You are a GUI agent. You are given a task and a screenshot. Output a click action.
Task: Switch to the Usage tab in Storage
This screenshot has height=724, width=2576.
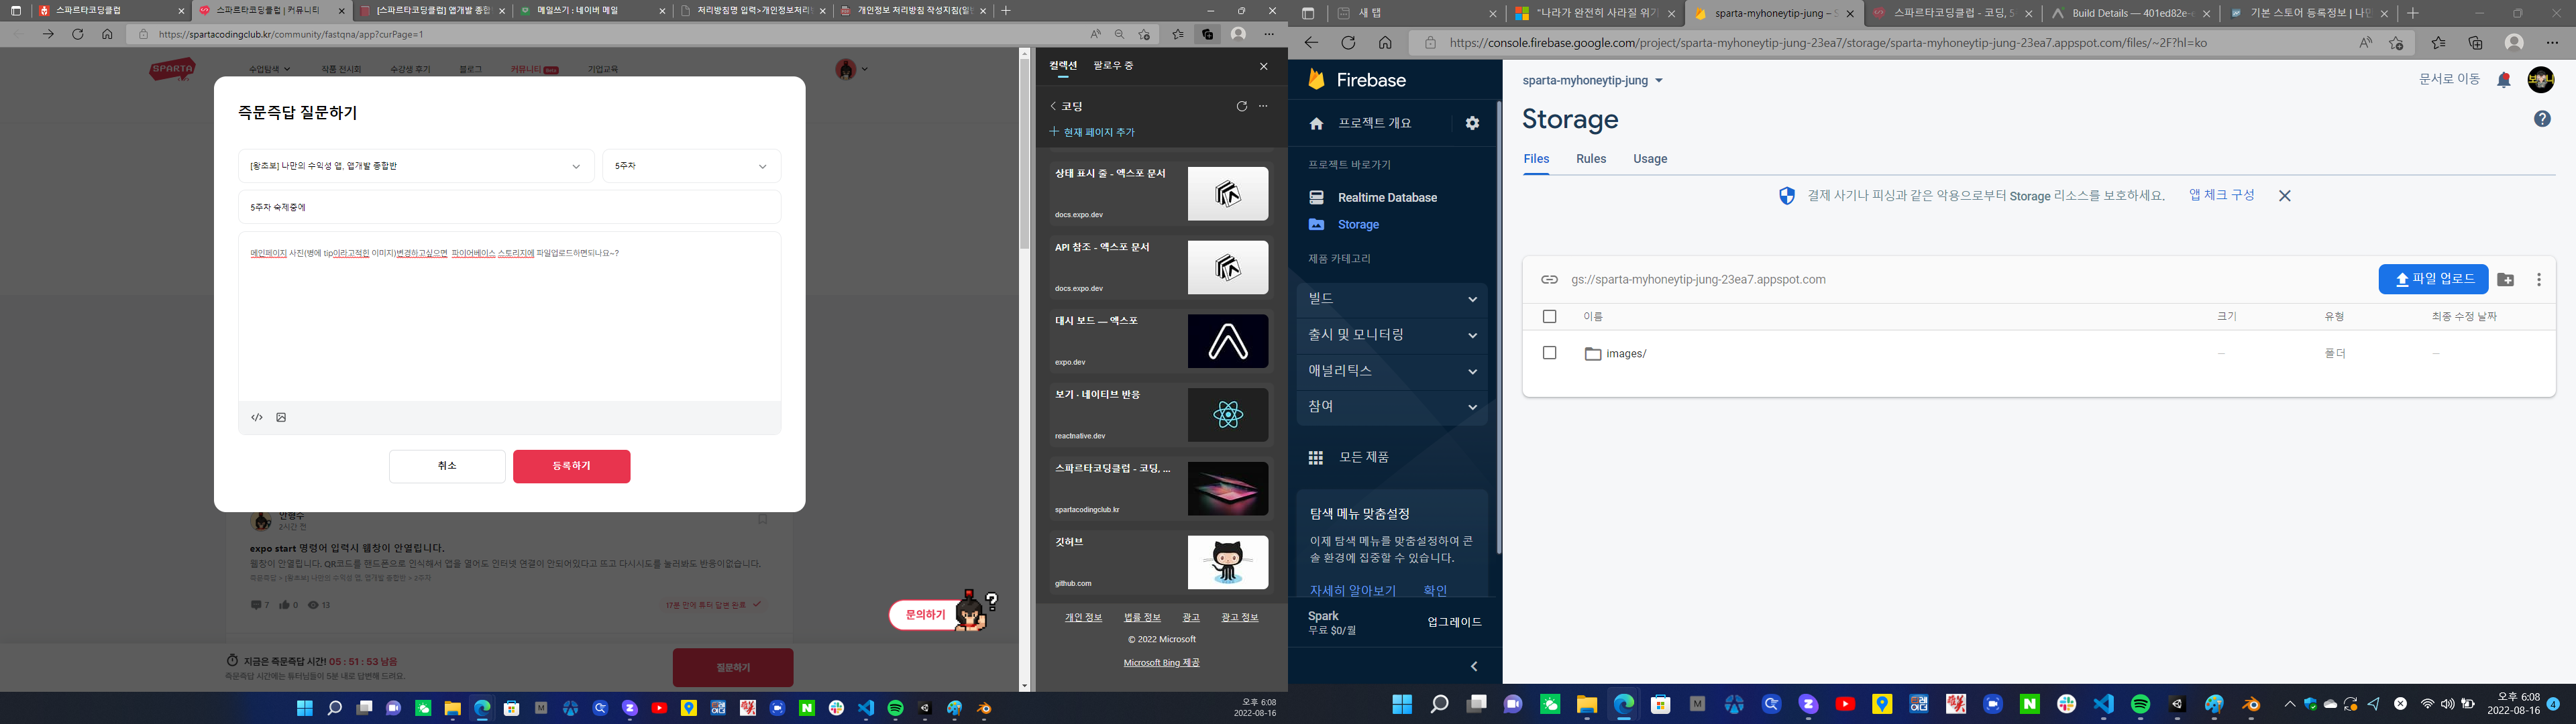pyautogui.click(x=1650, y=159)
